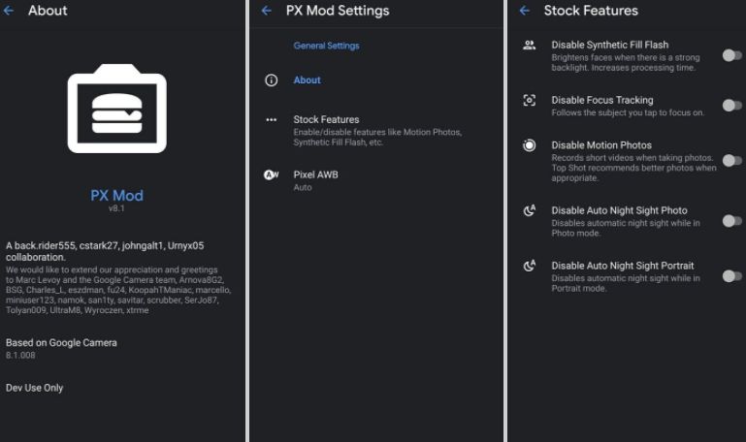
Task: Open the About settings entry
Action: [x=308, y=80]
